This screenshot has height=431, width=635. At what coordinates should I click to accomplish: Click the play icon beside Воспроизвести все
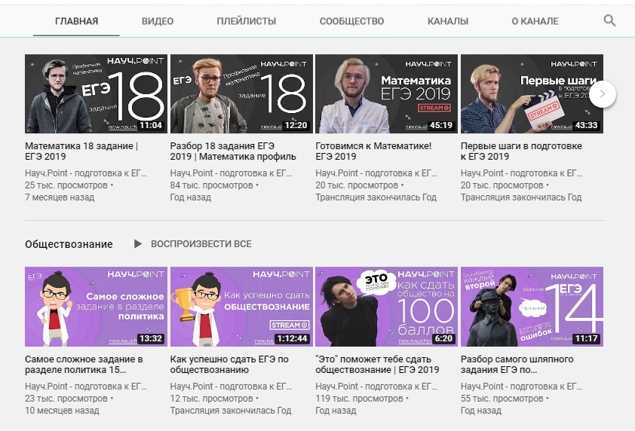pyautogui.click(x=137, y=244)
